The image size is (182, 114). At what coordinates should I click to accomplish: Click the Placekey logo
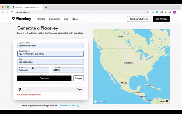click(22, 19)
